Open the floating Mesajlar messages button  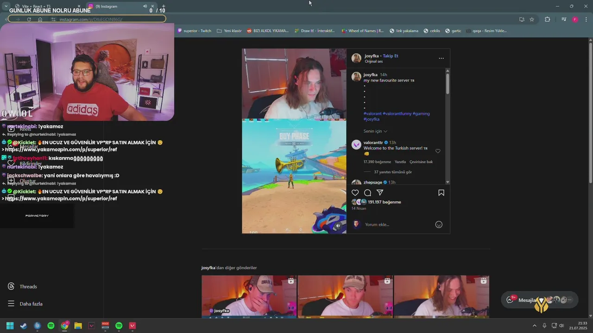(x=539, y=300)
